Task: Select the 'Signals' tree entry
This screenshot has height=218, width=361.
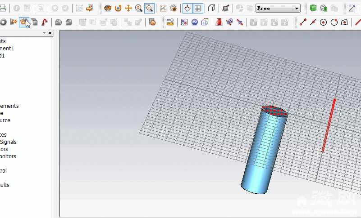Action: click(8, 142)
